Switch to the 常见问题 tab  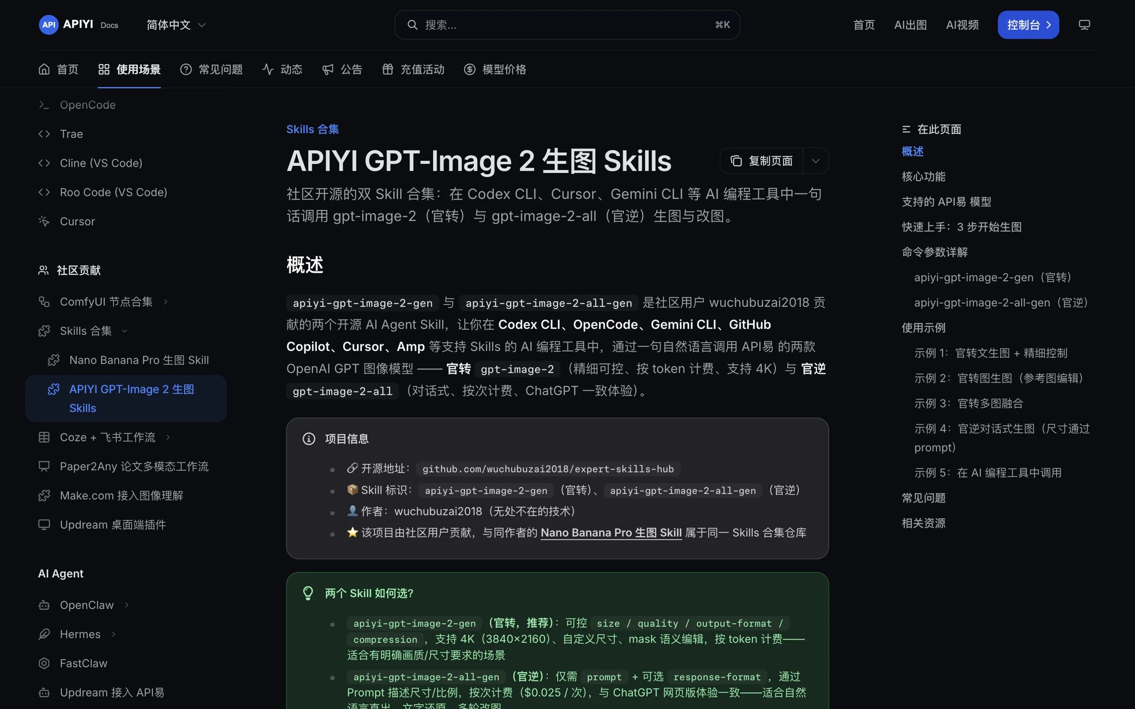211,69
